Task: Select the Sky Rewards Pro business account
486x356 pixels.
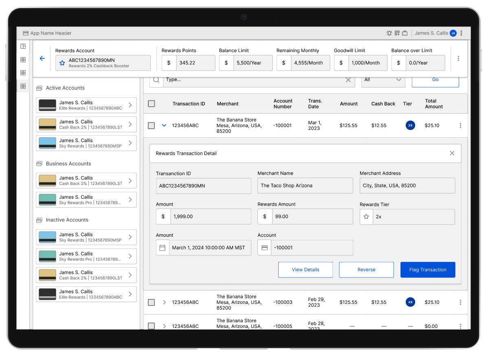Action: tap(86, 200)
